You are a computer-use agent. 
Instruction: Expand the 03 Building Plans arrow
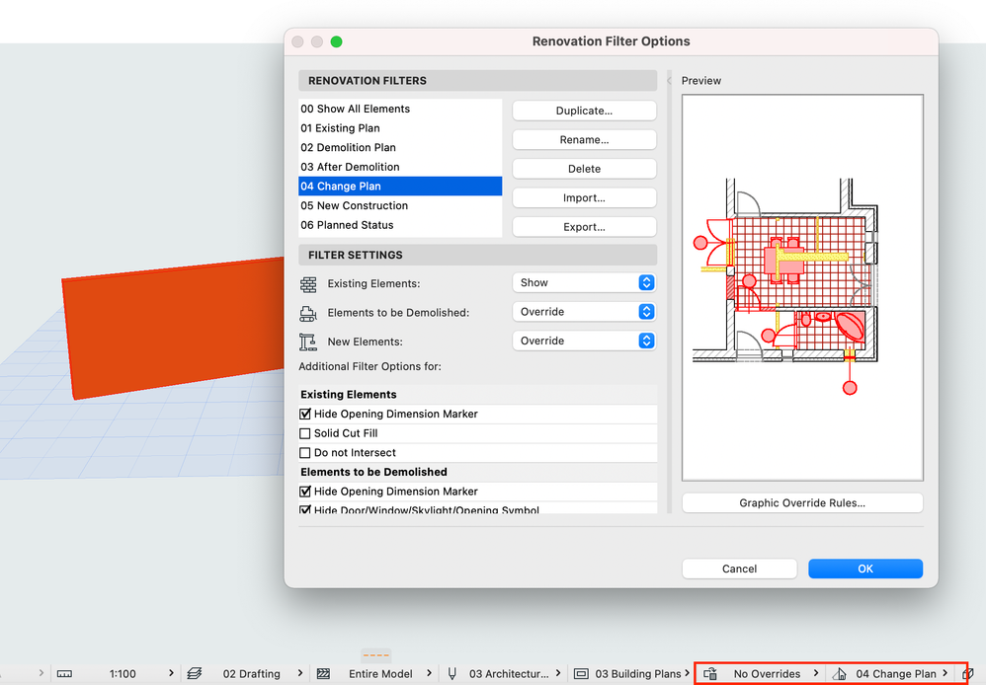point(688,673)
